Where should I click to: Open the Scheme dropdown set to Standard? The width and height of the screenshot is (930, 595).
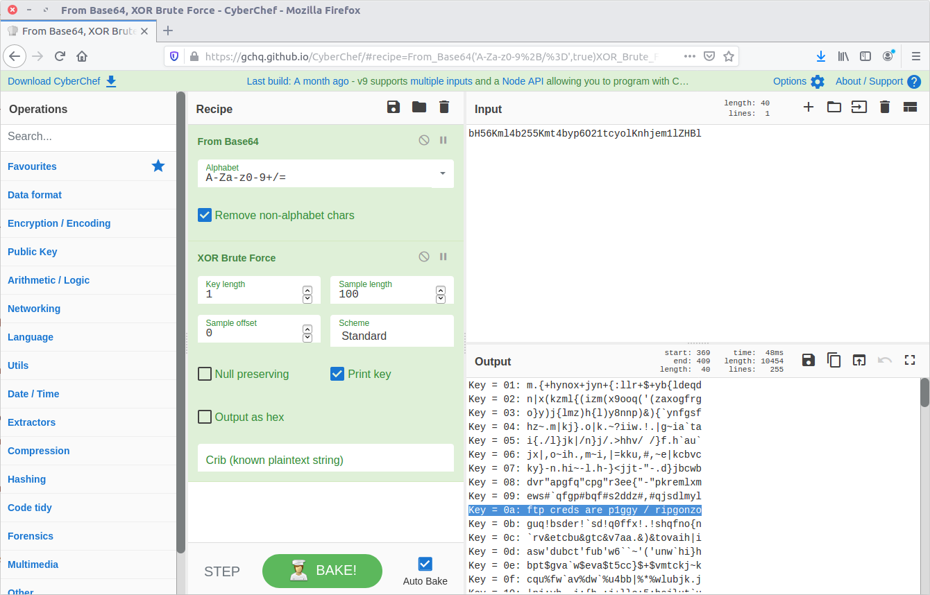[x=392, y=336]
